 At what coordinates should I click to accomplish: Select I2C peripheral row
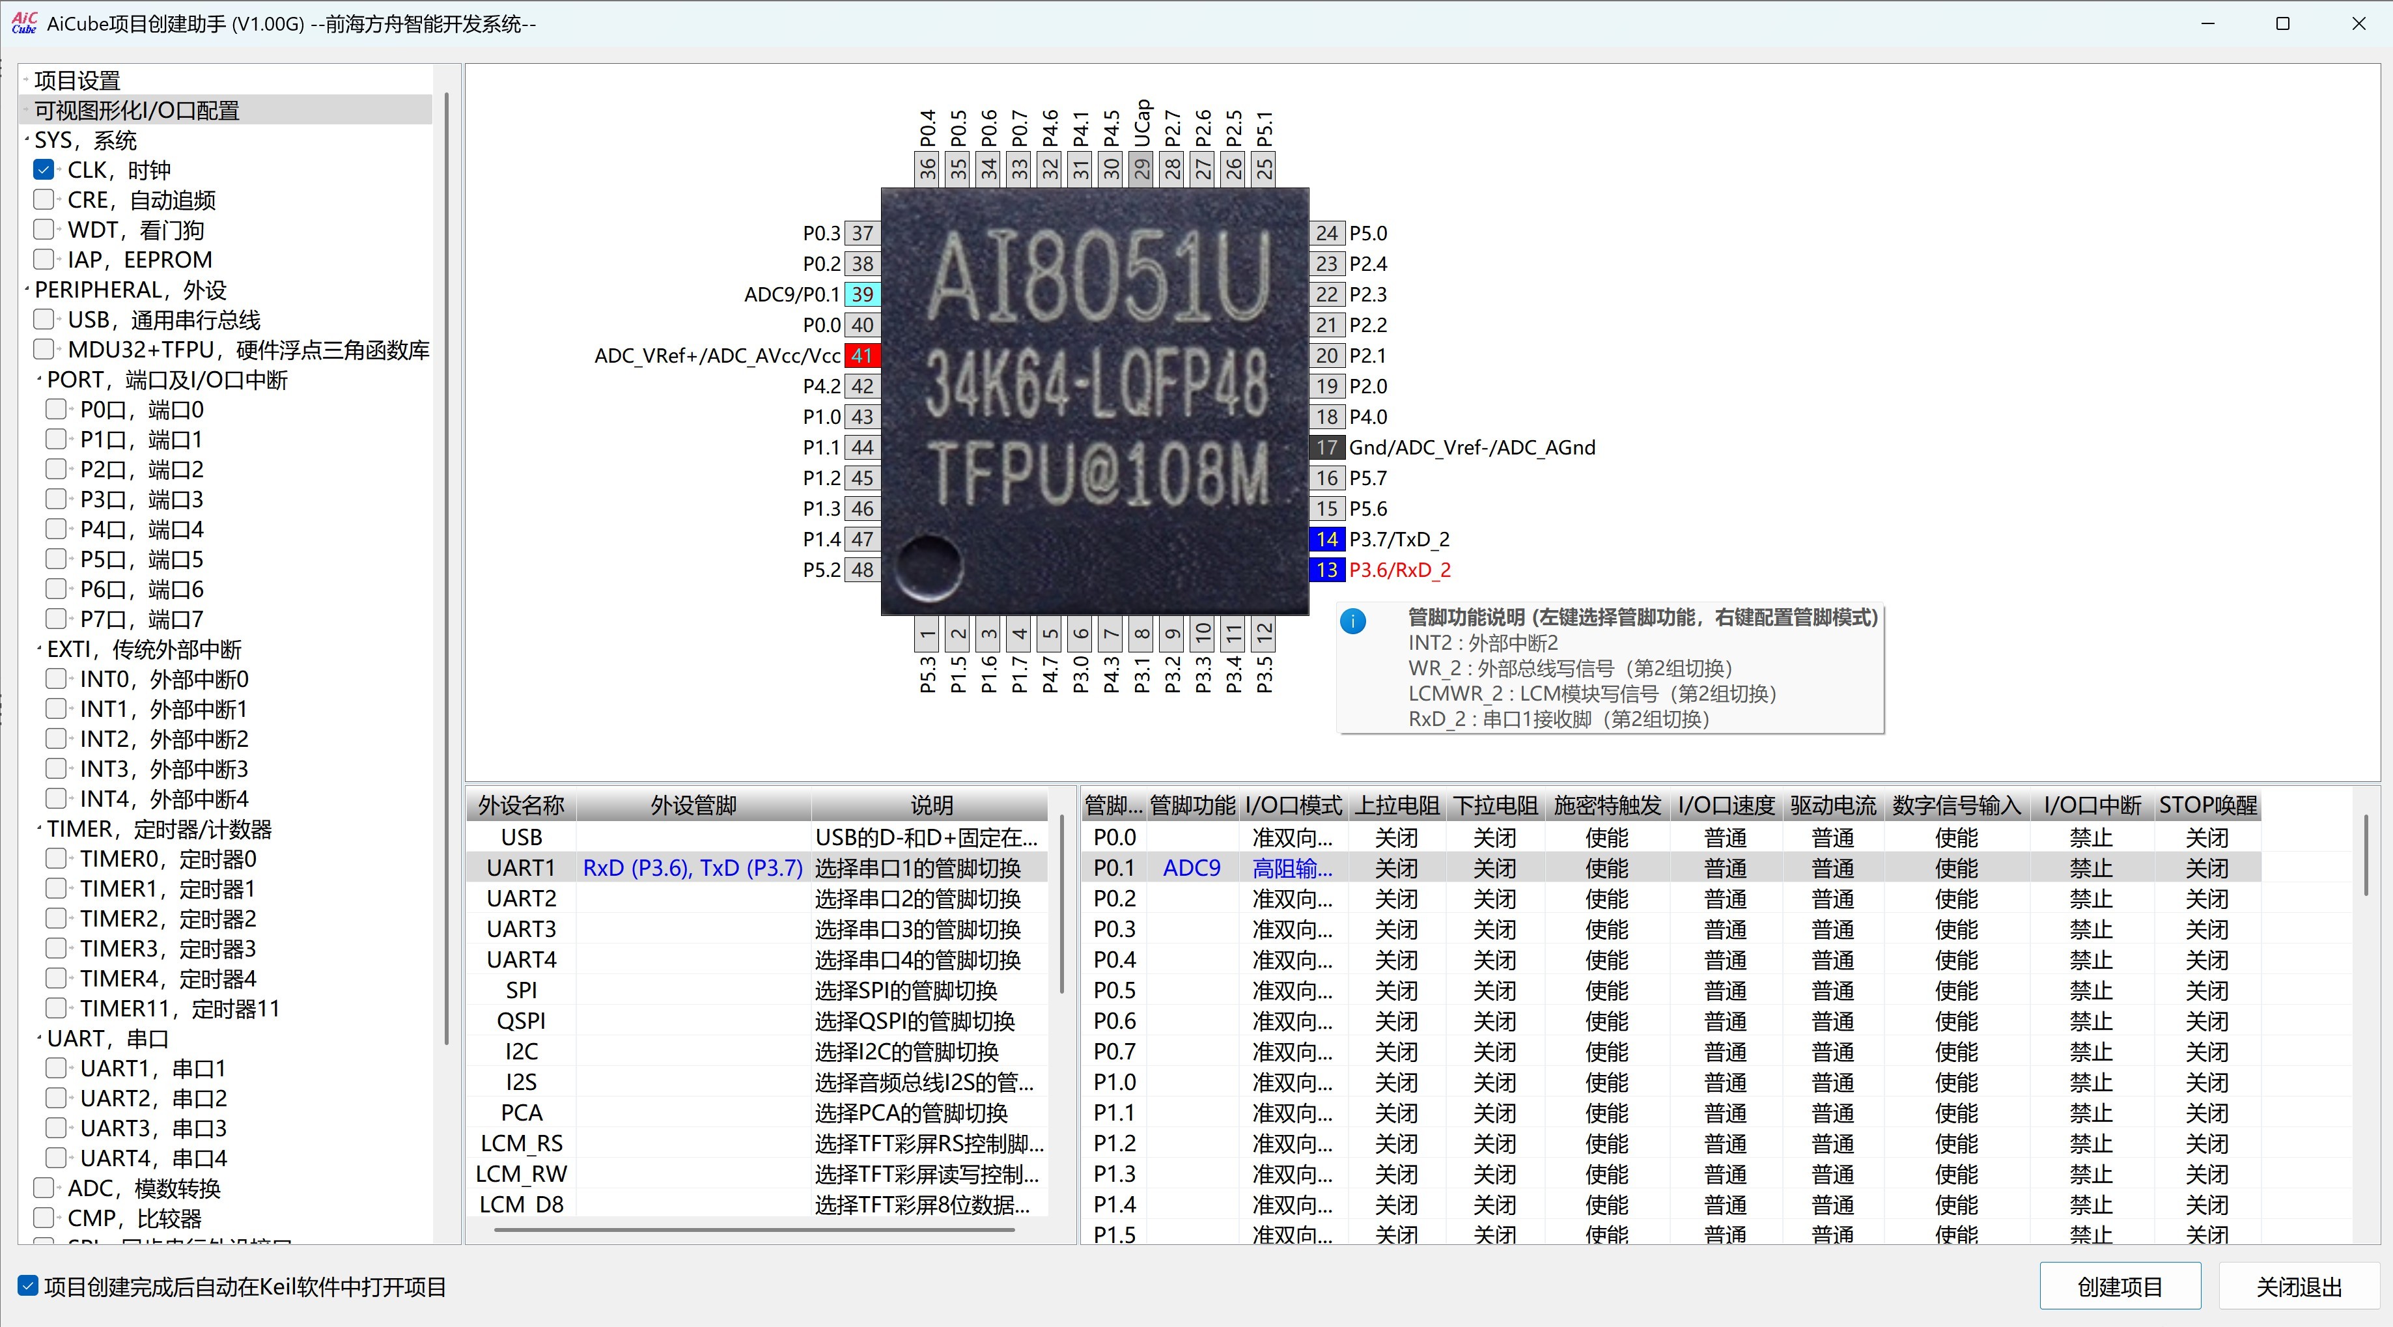(757, 1052)
